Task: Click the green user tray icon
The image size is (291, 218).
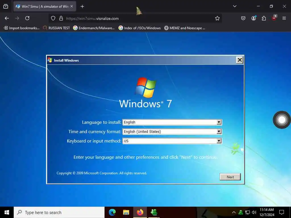Action: tap(241, 212)
